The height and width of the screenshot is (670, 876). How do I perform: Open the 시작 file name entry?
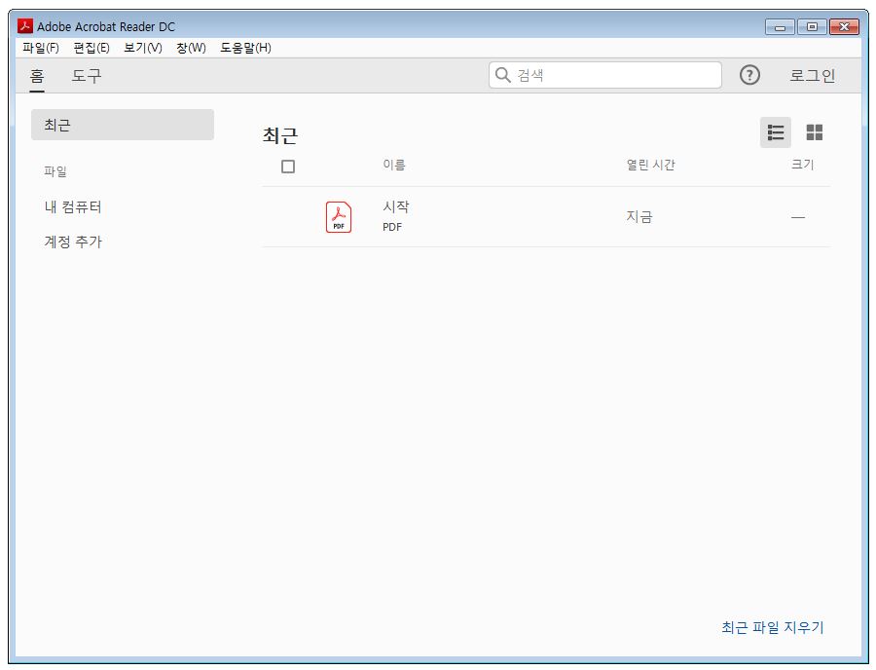[x=395, y=206]
